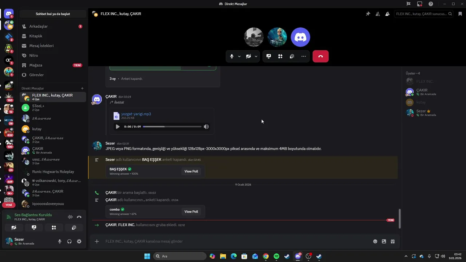Click the attachment plus button
Screen dimensions: 466x262
(x=97, y=241)
